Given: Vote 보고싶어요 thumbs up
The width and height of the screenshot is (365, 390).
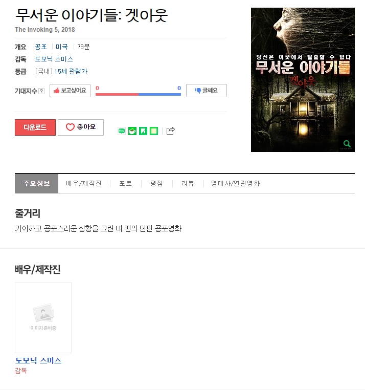Looking at the screenshot, I should (70, 91).
